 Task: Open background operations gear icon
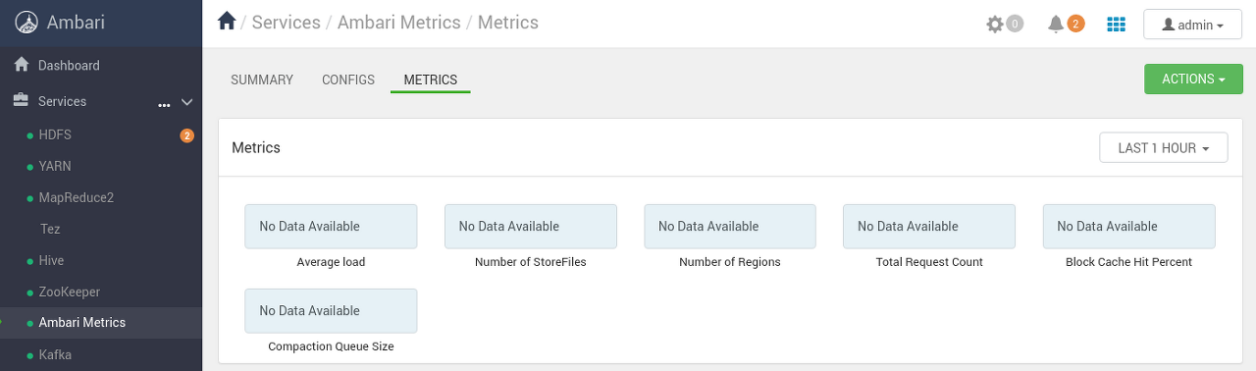pos(995,24)
